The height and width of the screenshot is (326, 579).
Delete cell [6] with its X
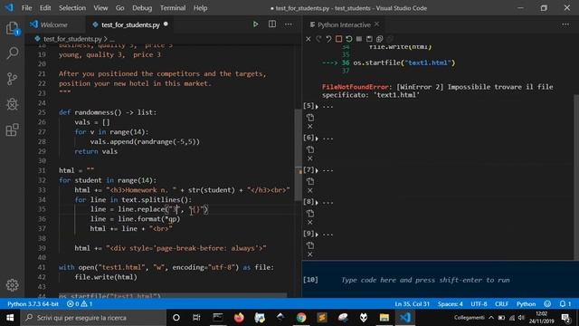tap(310, 158)
